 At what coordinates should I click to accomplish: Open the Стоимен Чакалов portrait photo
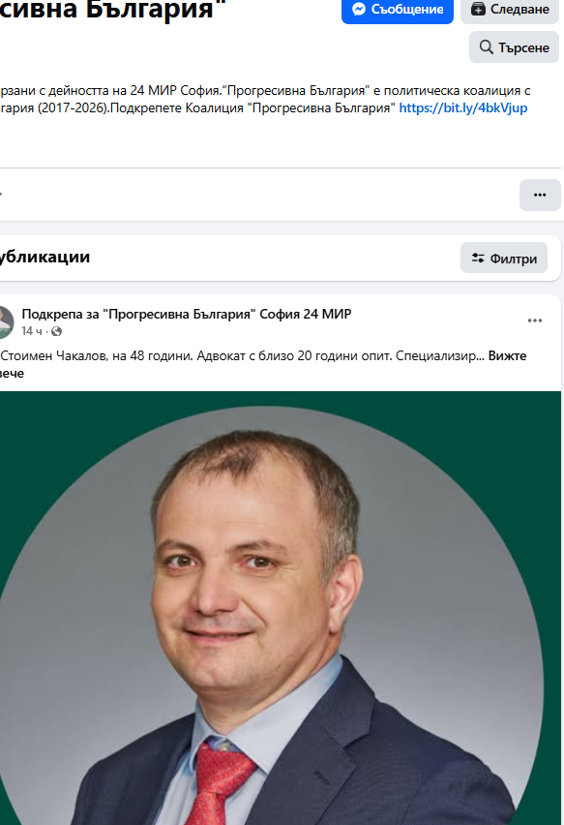coord(281,608)
